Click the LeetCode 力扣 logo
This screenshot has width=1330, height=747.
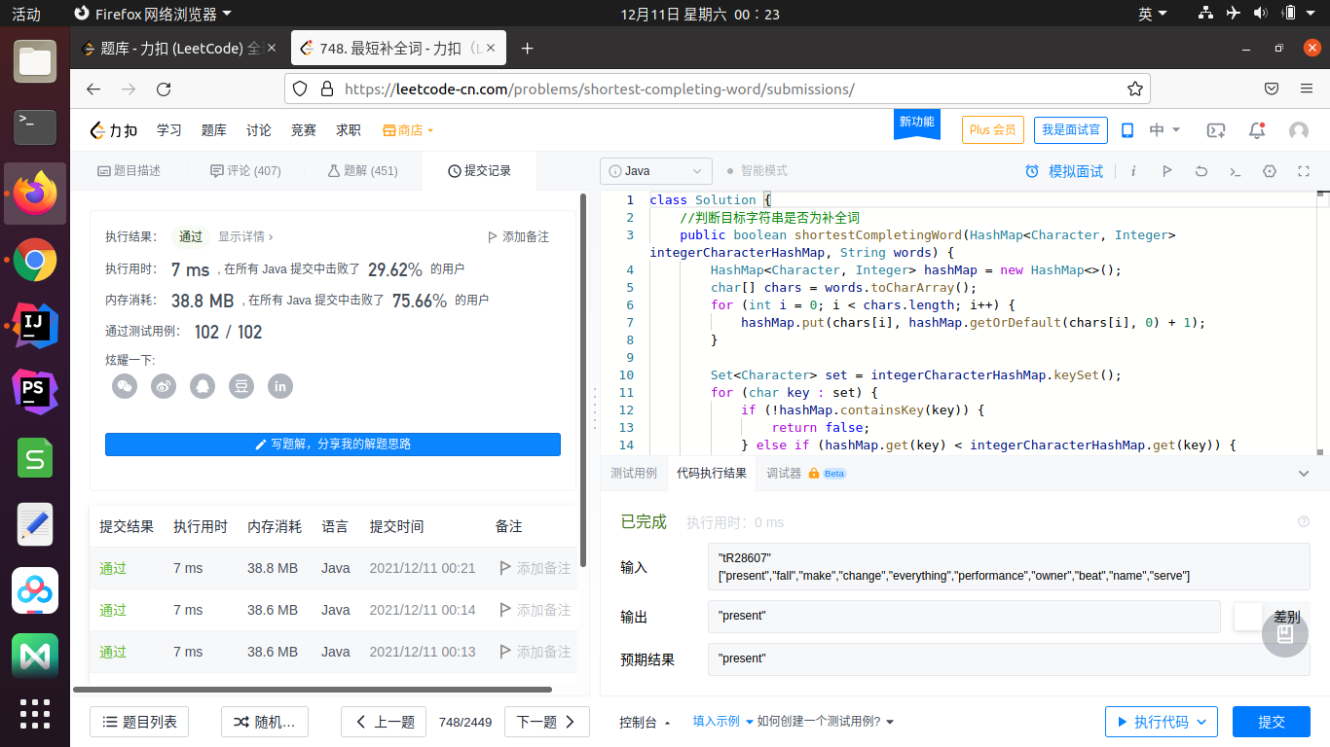pos(114,130)
